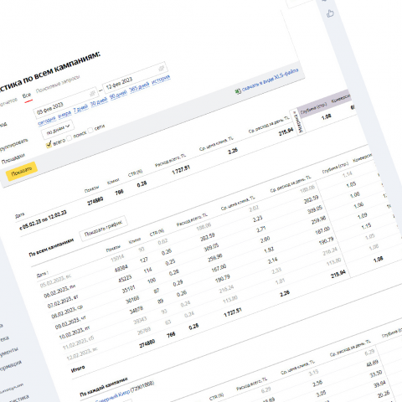Click the 'сегодня' period link

47,121
